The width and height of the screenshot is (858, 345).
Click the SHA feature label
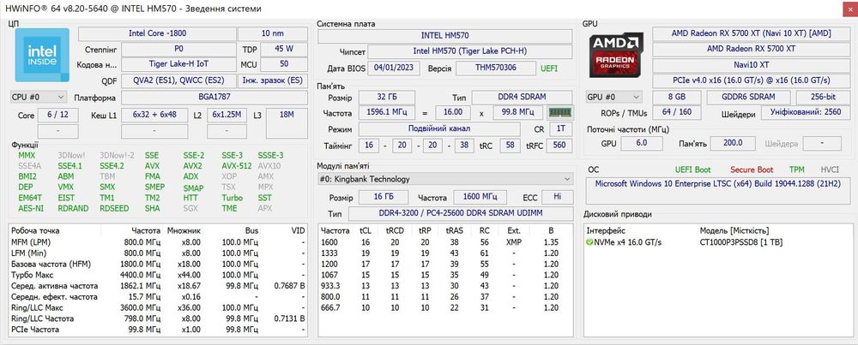pos(153,208)
